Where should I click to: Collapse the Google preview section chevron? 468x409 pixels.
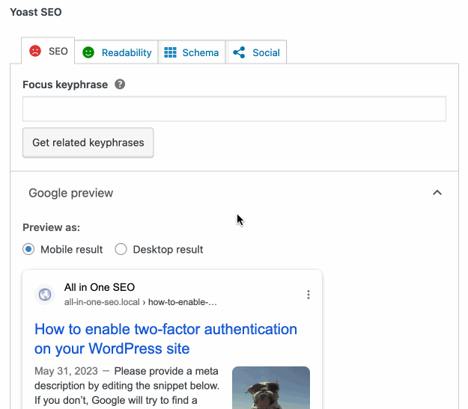coord(437,193)
